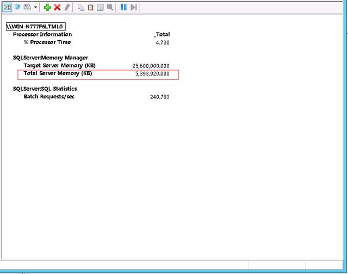Click the SQLServer:Memory Manager heading
This screenshot has height=274, width=348.
click(x=51, y=58)
